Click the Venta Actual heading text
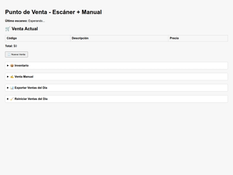 [25, 29]
